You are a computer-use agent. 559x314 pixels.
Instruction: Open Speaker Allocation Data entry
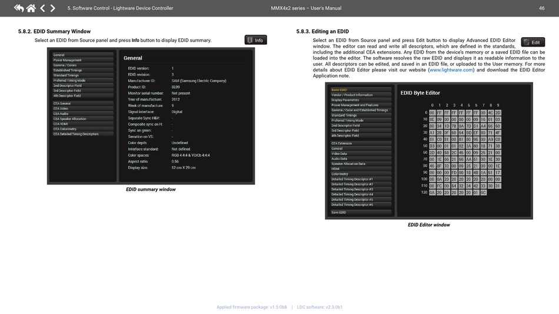tap(361, 164)
